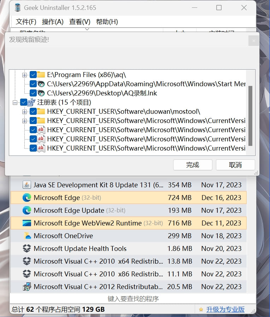
Task: Click the Microsoft Edge (32-bit) icon
Action: 27,198
